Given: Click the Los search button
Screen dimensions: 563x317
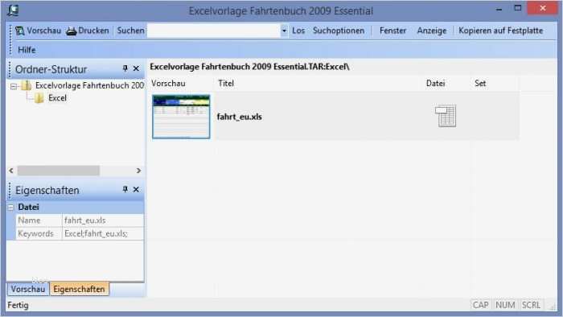Looking at the screenshot, I should tap(298, 31).
